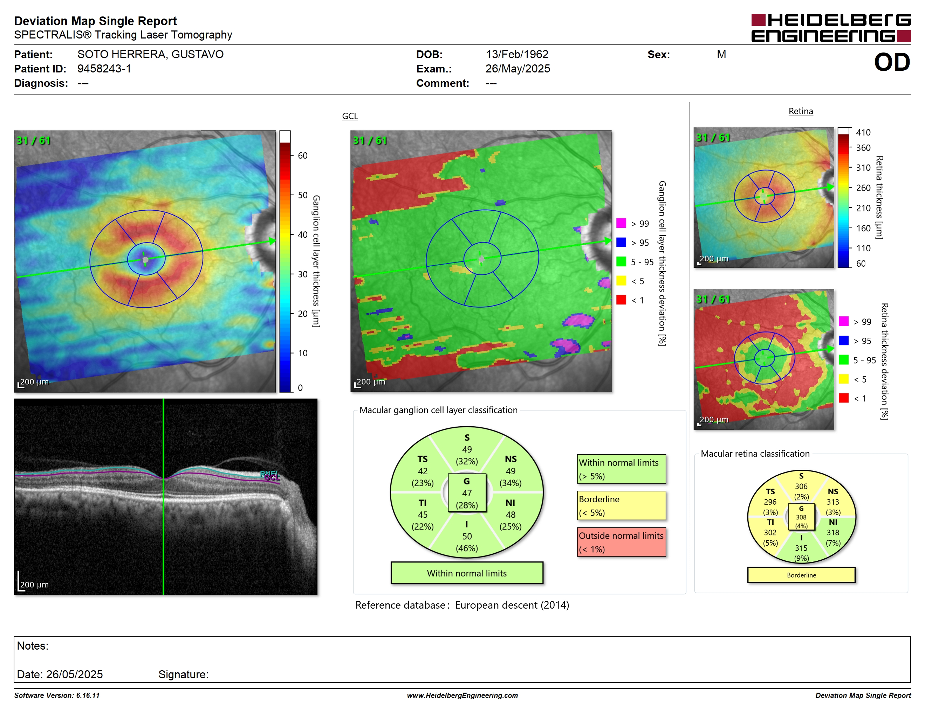Click the magenta > 99 GCL legend swatch
Screen dimensions: 925x714
(621, 223)
